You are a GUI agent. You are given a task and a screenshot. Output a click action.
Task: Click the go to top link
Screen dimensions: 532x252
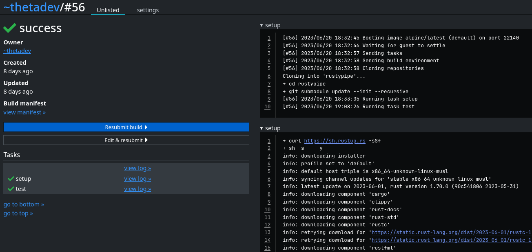[x=18, y=213]
